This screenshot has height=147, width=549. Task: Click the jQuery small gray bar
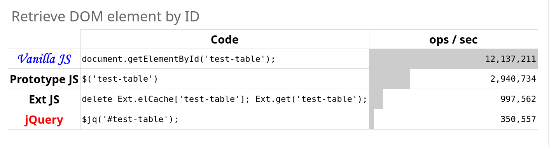tap(372, 119)
